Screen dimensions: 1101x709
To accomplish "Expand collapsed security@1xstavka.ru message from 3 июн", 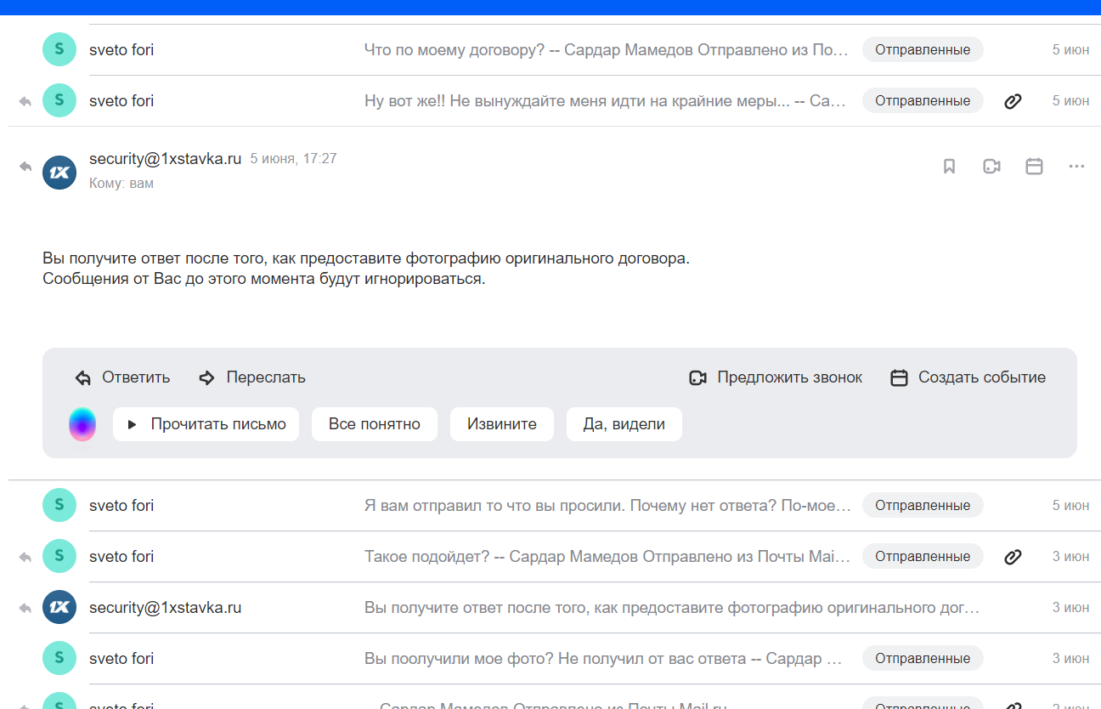I will [671, 608].
